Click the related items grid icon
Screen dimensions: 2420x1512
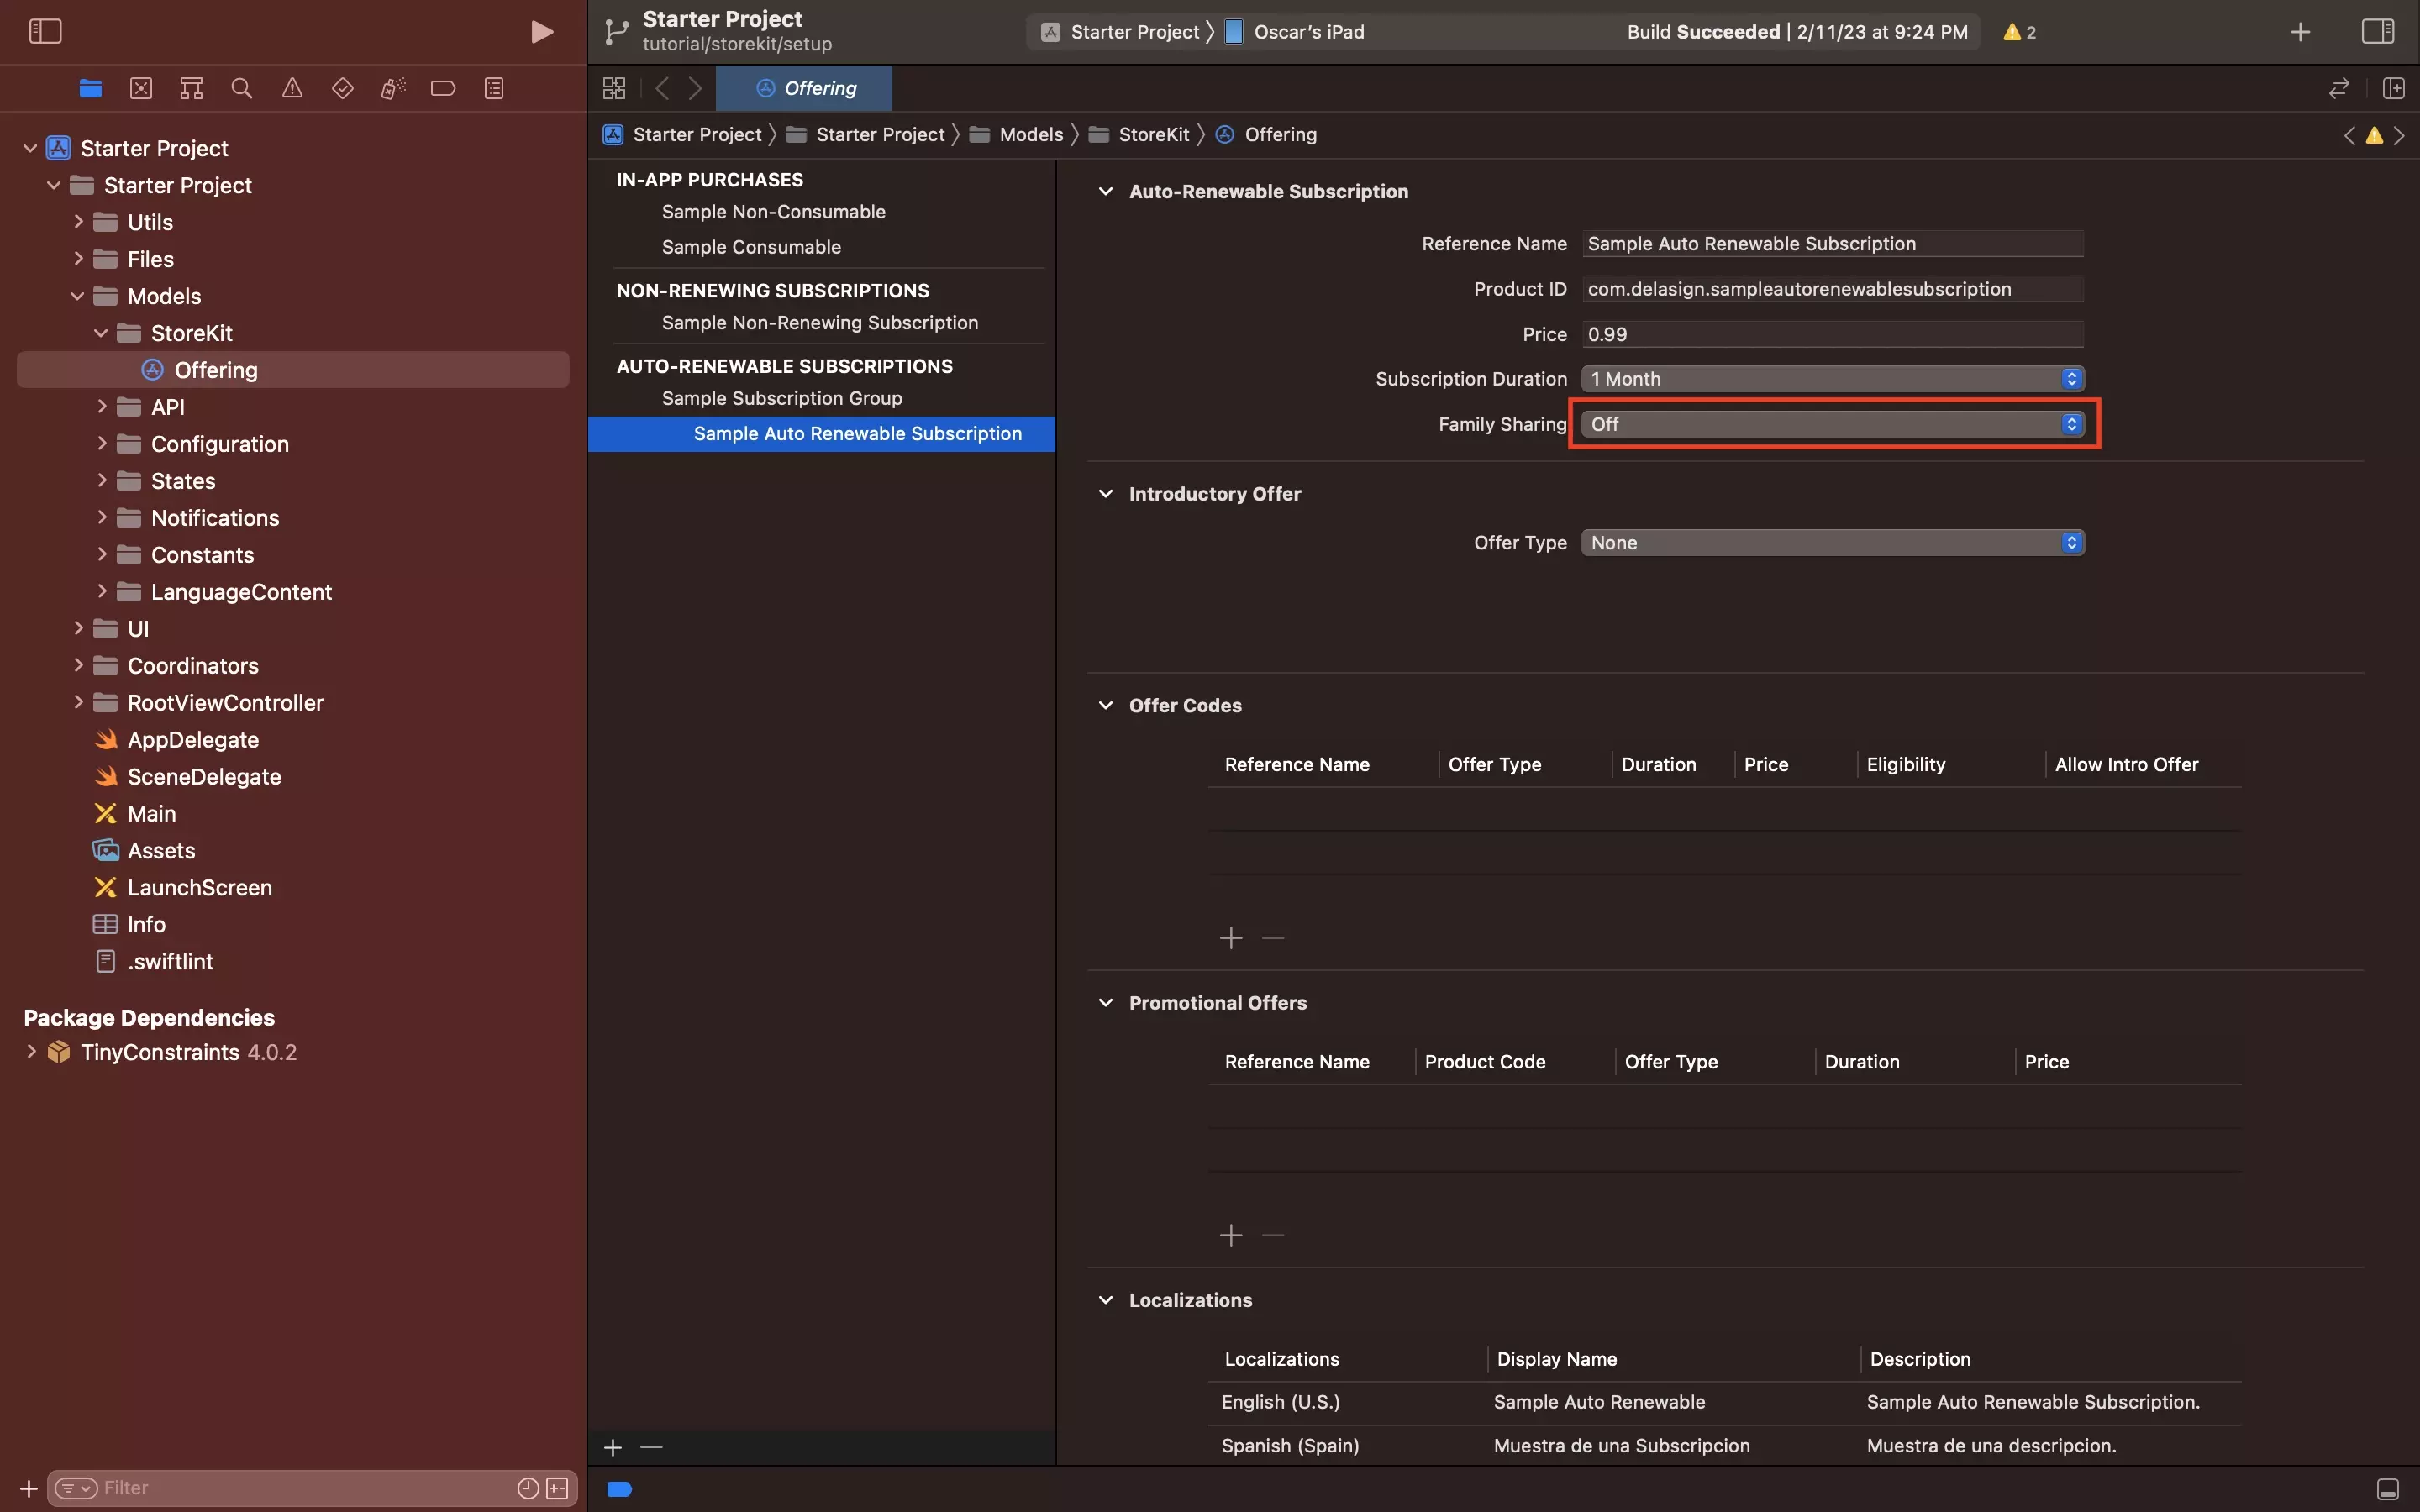tap(614, 88)
